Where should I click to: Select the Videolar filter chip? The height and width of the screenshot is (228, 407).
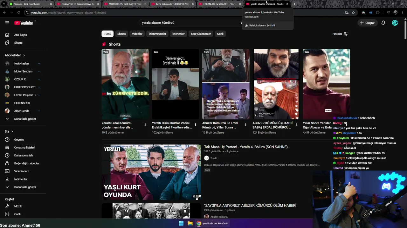click(x=137, y=34)
